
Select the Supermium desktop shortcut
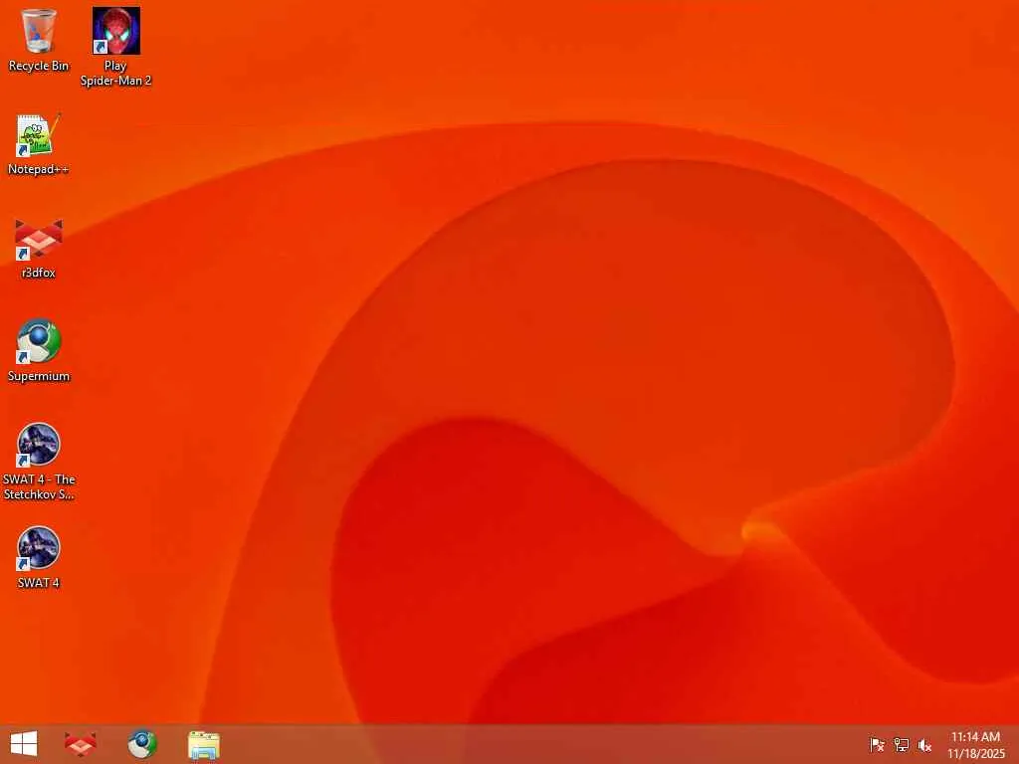pos(39,351)
